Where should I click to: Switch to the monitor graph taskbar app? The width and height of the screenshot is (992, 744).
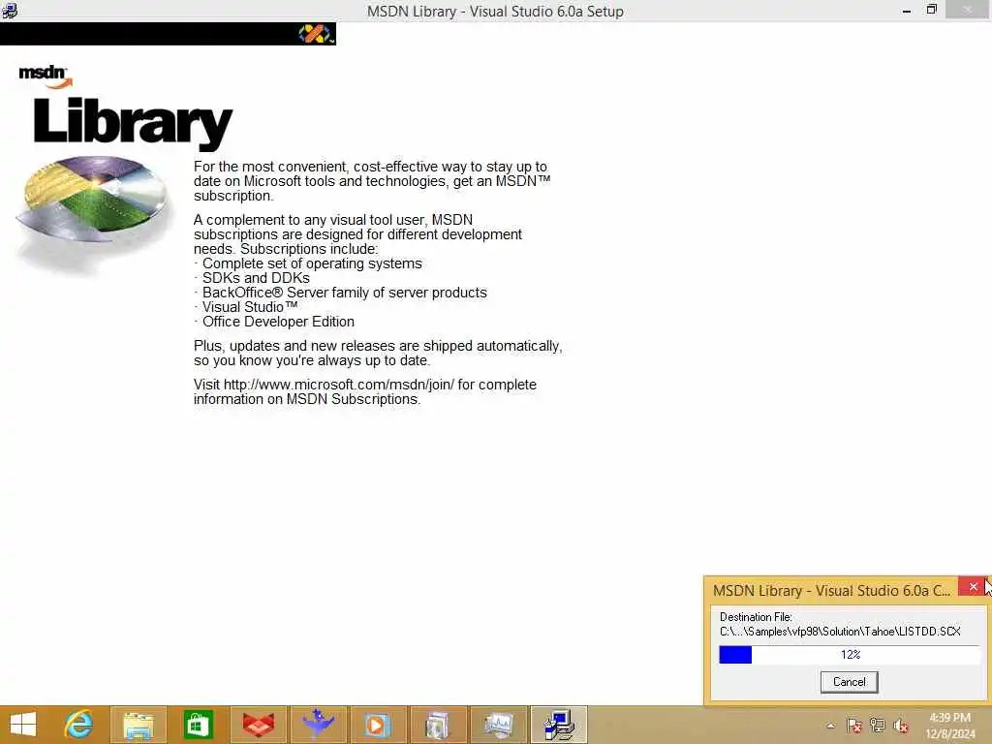point(499,725)
